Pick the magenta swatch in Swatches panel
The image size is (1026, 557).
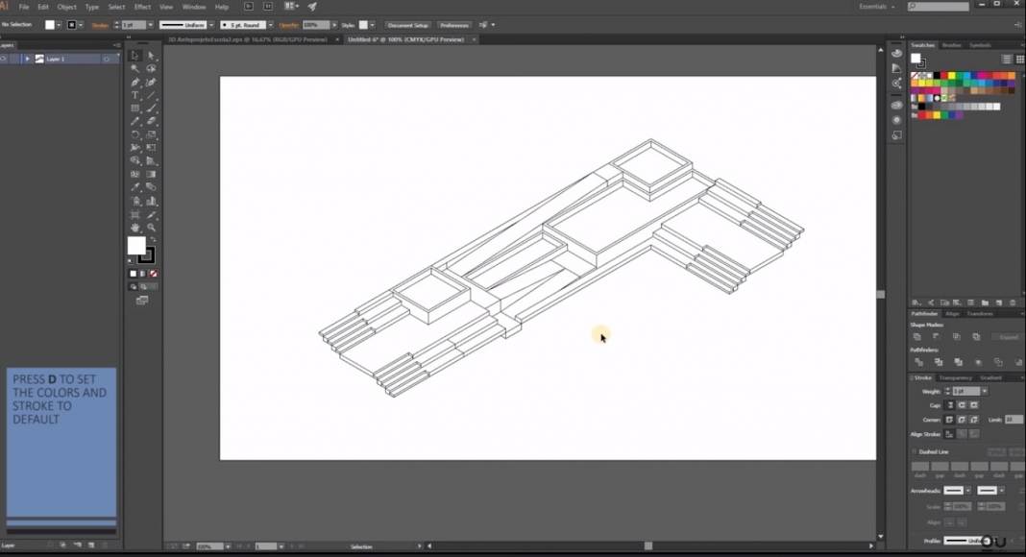click(x=982, y=75)
